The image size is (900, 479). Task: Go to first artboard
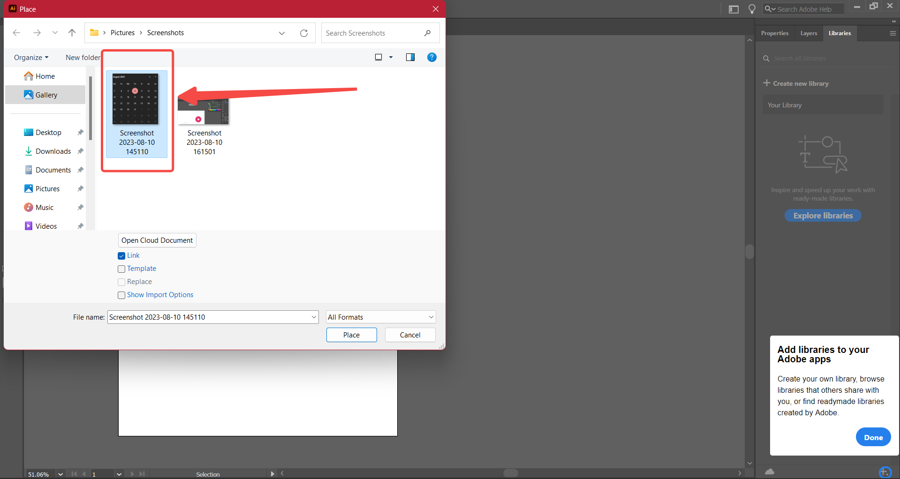tap(74, 474)
